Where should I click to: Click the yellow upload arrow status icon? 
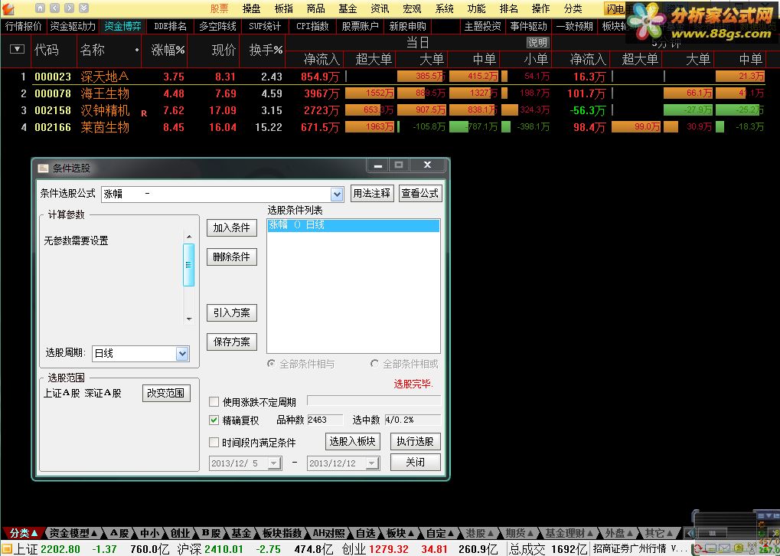pyautogui.click(x=738, y=549)
